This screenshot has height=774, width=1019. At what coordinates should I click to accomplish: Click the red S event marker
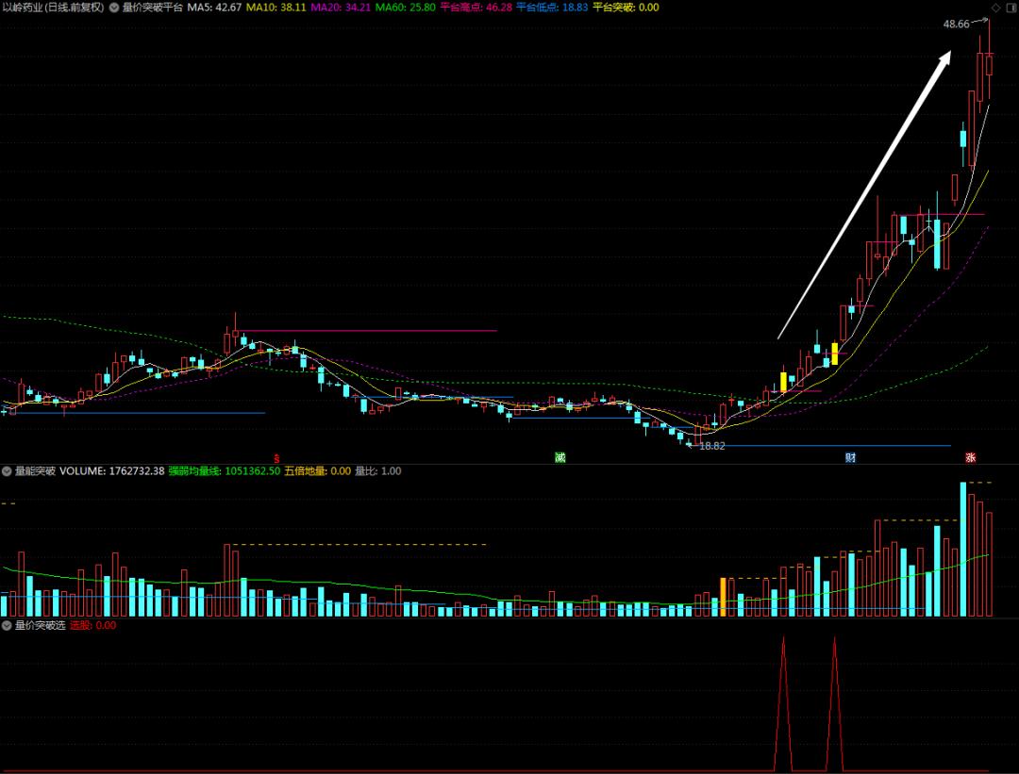coord(276,458)
